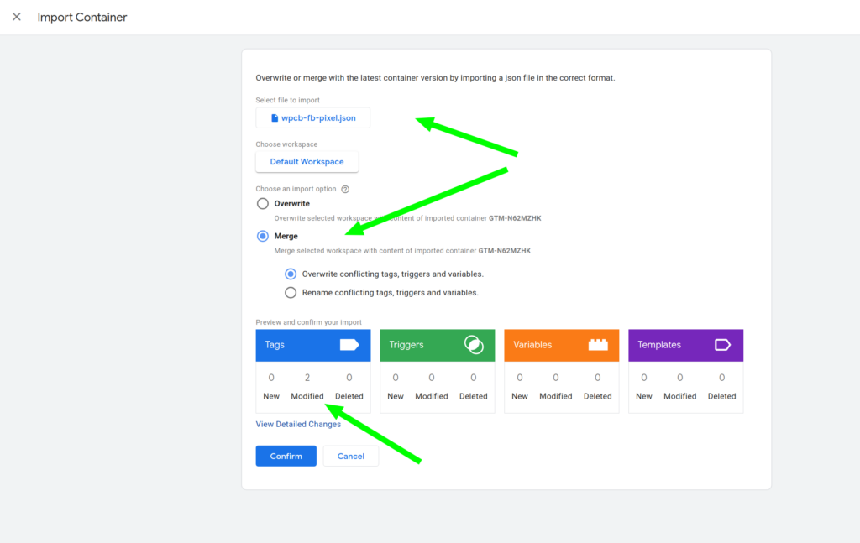Select the Merge import option
Screen dimensions: 860x543
tap(263, 237)
